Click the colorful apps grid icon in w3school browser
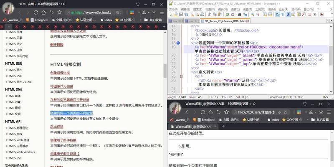 [132, 13]
